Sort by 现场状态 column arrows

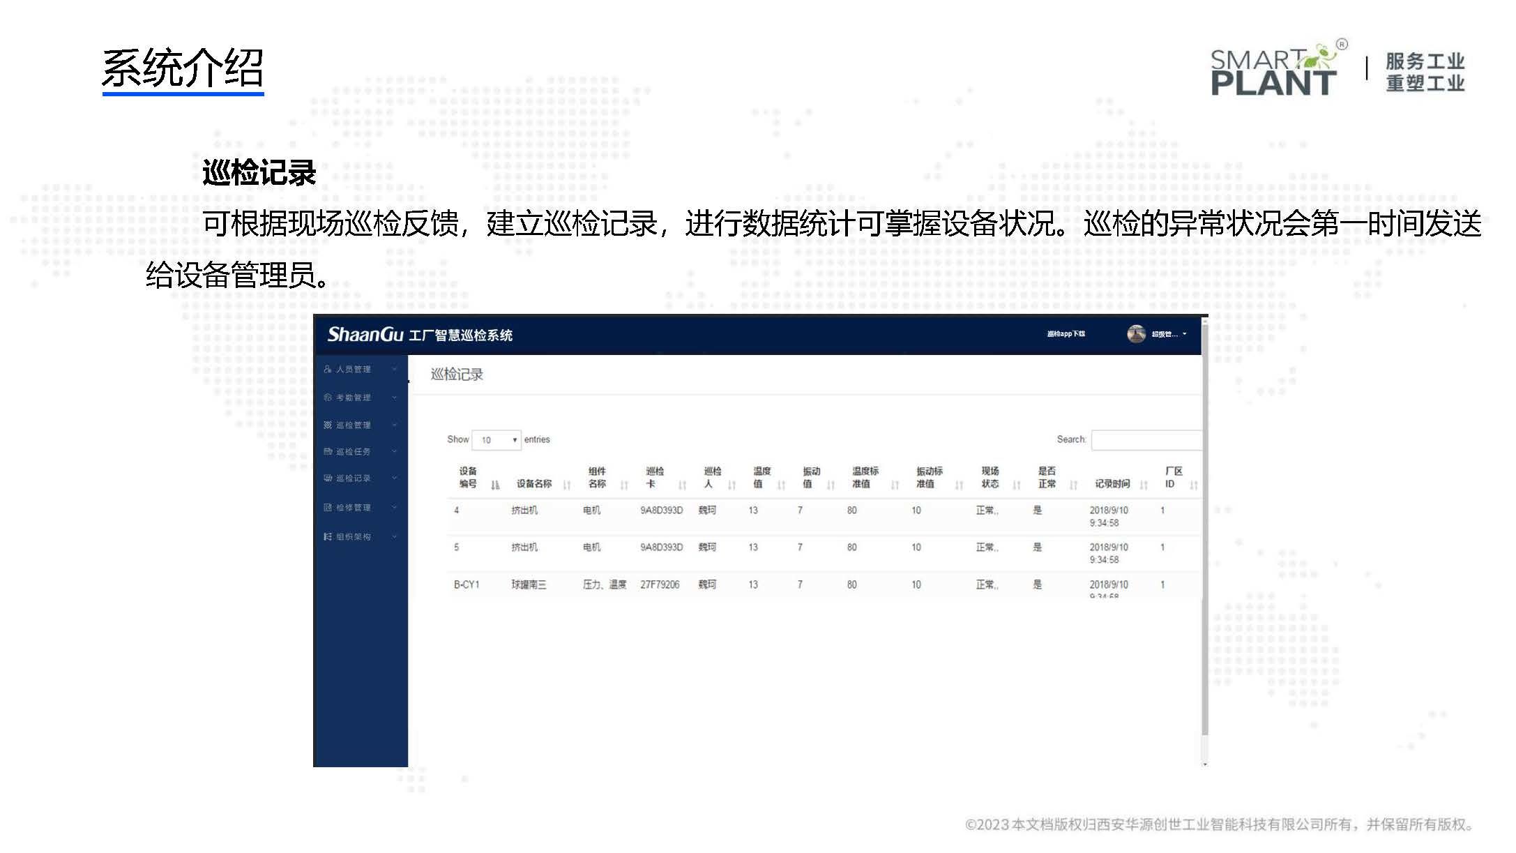click(x=1016, y=485)
